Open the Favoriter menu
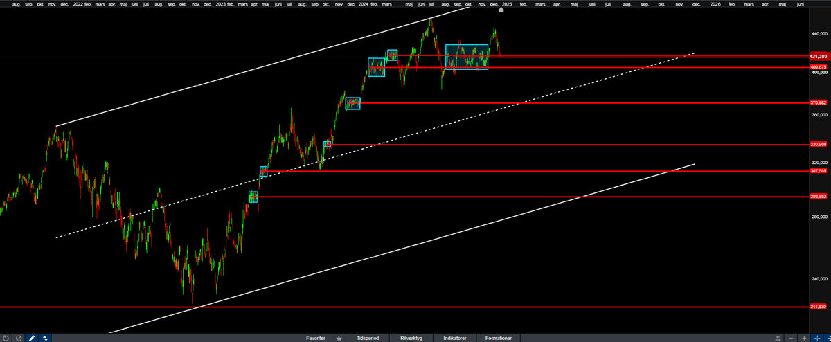 pyautogui.click(x=316, y=338)
